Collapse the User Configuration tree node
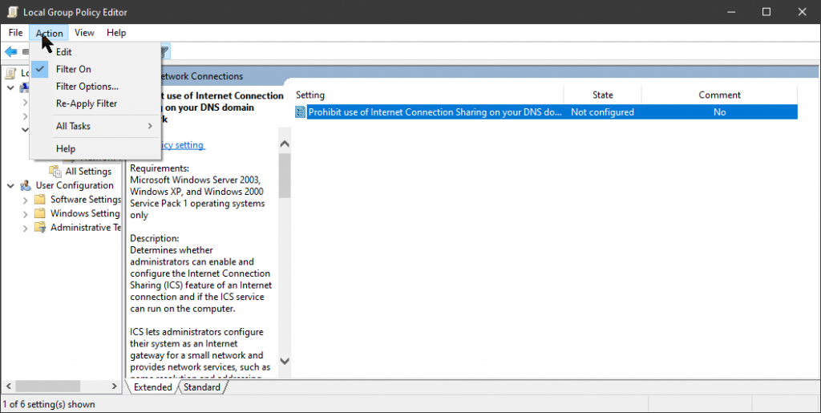The height and width of the screenshot is (413, 821). 10,185
